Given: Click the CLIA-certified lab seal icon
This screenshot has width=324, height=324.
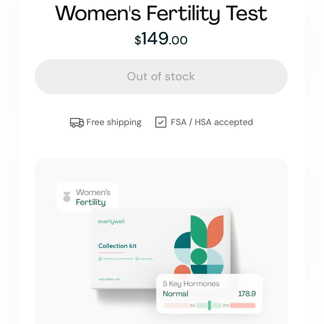Looking at the screenshot, I should click(100, 259).
